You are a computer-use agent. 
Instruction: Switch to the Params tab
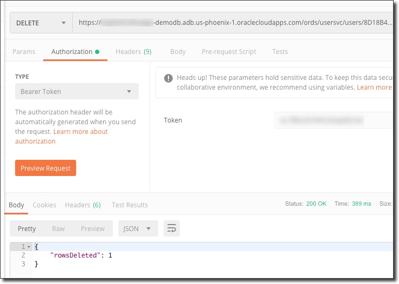point(24,52)
